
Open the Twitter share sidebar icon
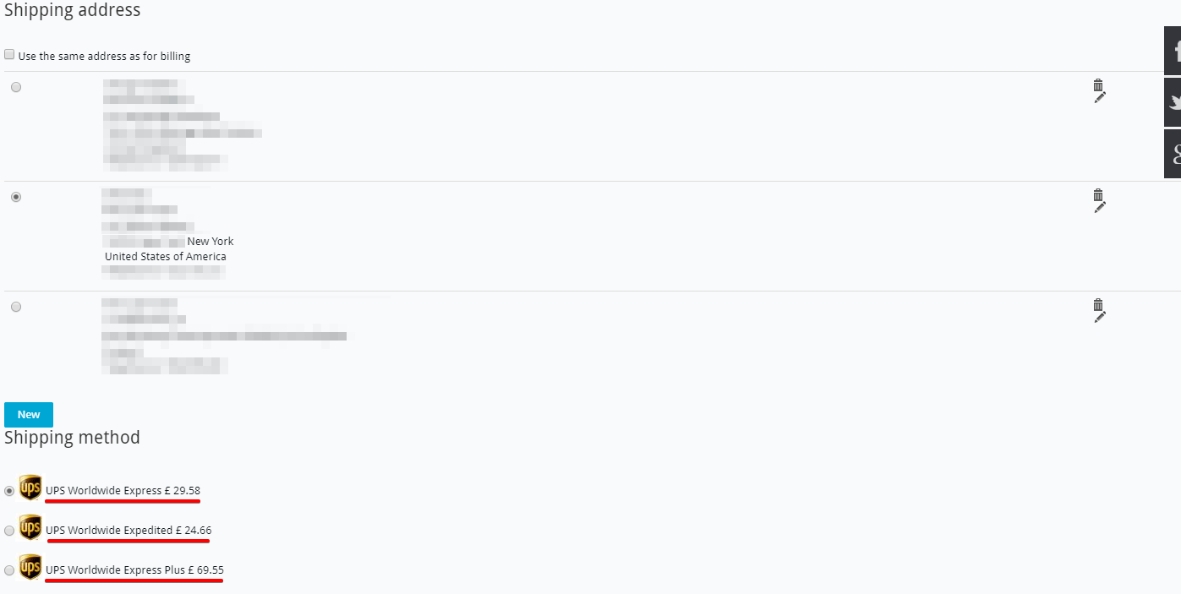pyautogui.click(x=1173, y=102)
